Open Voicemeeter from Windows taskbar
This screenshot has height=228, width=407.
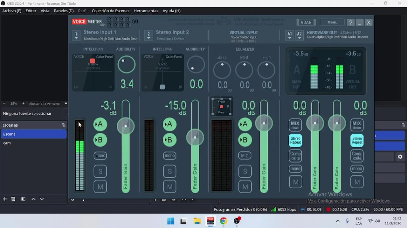(210, 221)
